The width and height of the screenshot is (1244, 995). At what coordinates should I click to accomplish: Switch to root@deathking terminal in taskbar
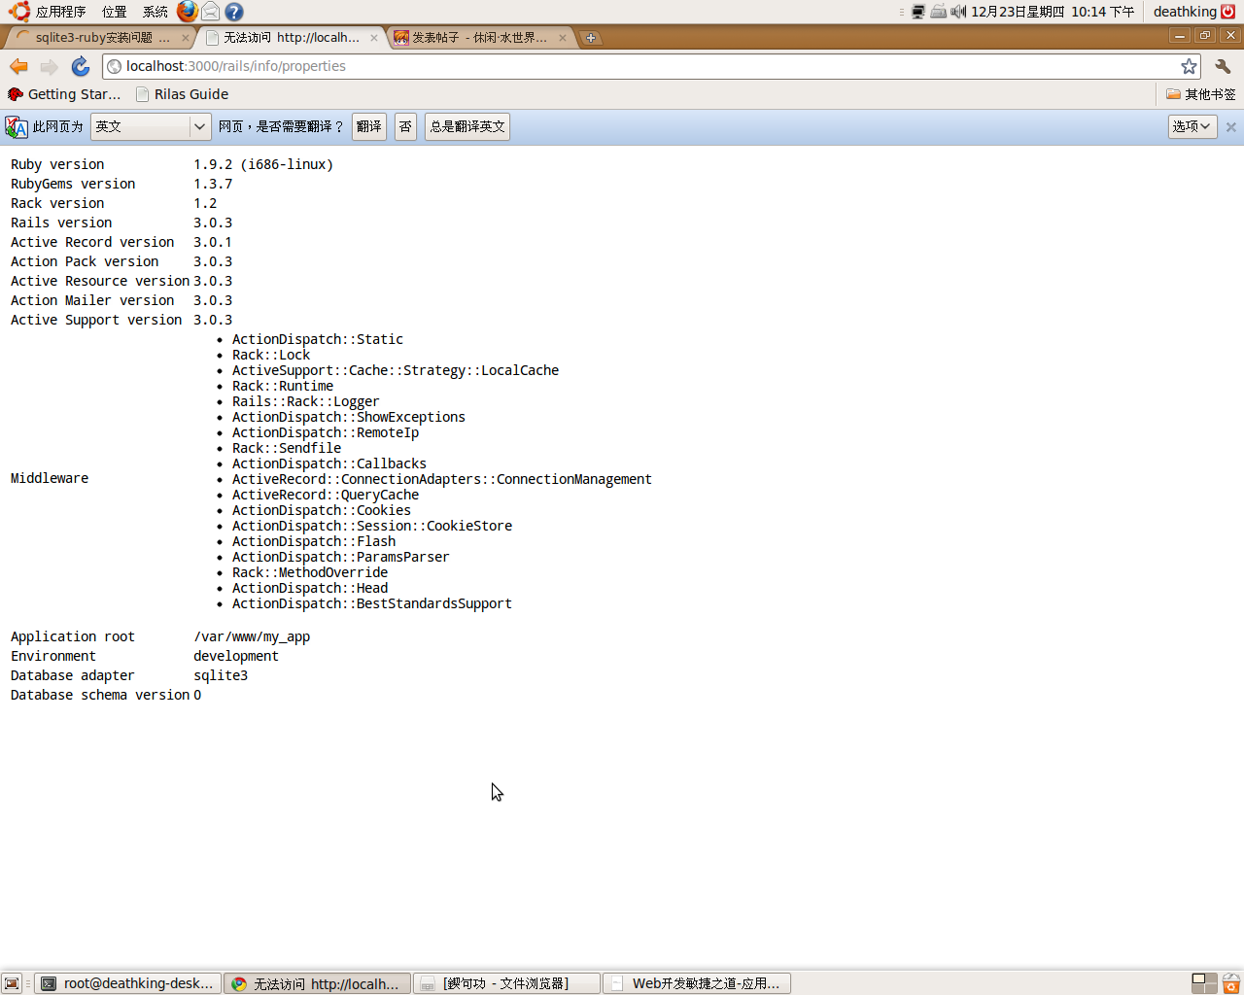(x=128, y=983)
